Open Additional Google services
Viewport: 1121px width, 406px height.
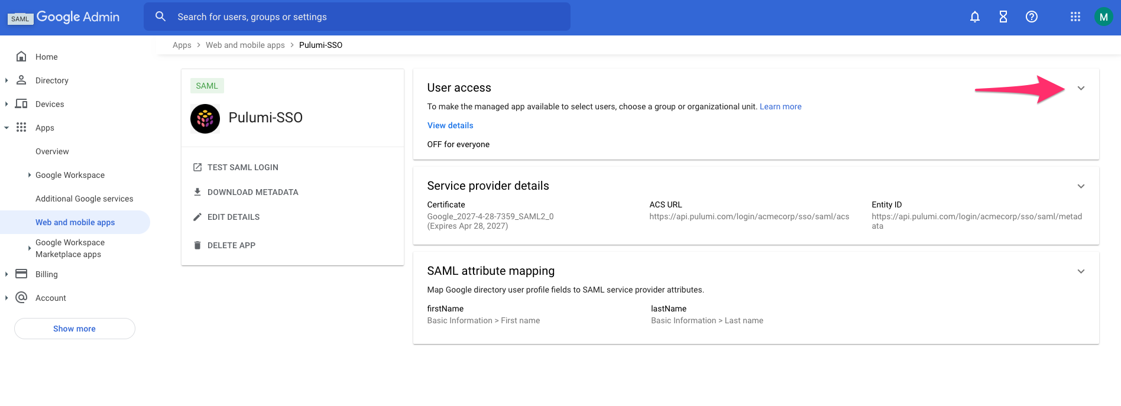(85, 199)
